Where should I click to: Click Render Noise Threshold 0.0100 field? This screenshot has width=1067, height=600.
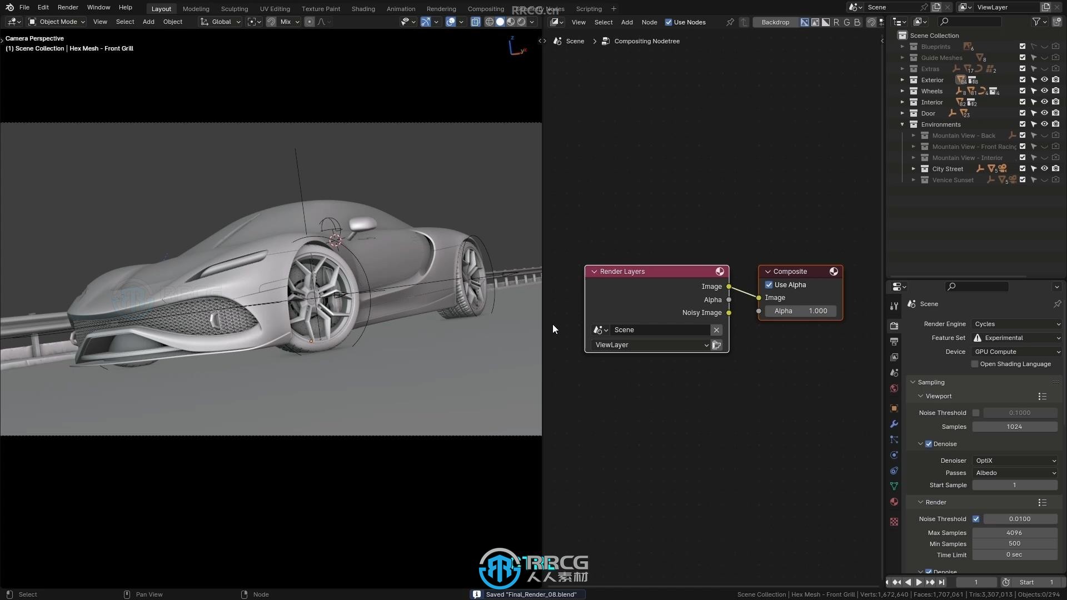point(1020,519)
